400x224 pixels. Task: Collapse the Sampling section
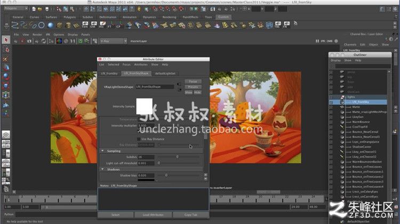[x=102, y=151]
